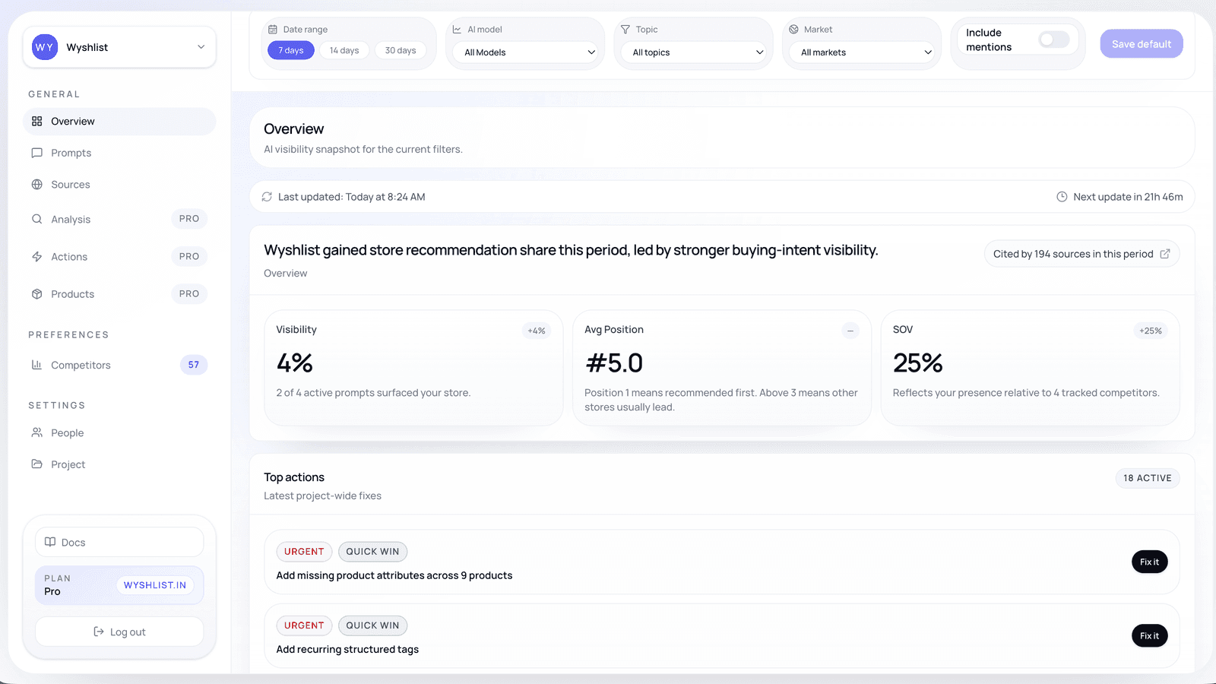Click the 'Add recurring structured tags' action text
Screen dimensions: 1216x684
pos(347,649)
